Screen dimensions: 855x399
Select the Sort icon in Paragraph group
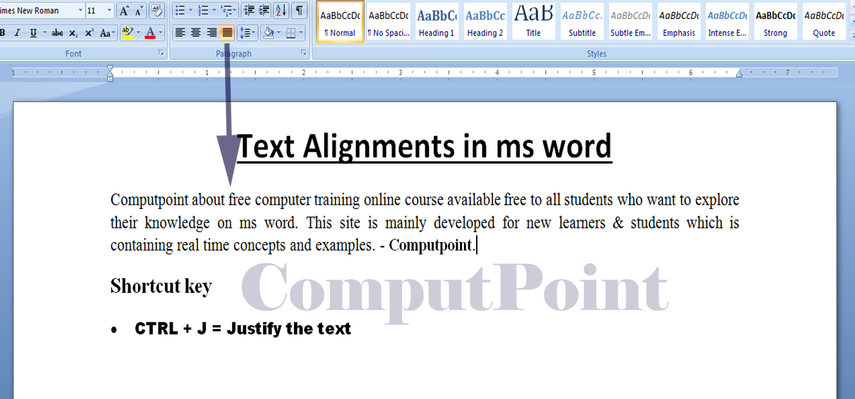[280, 10]
